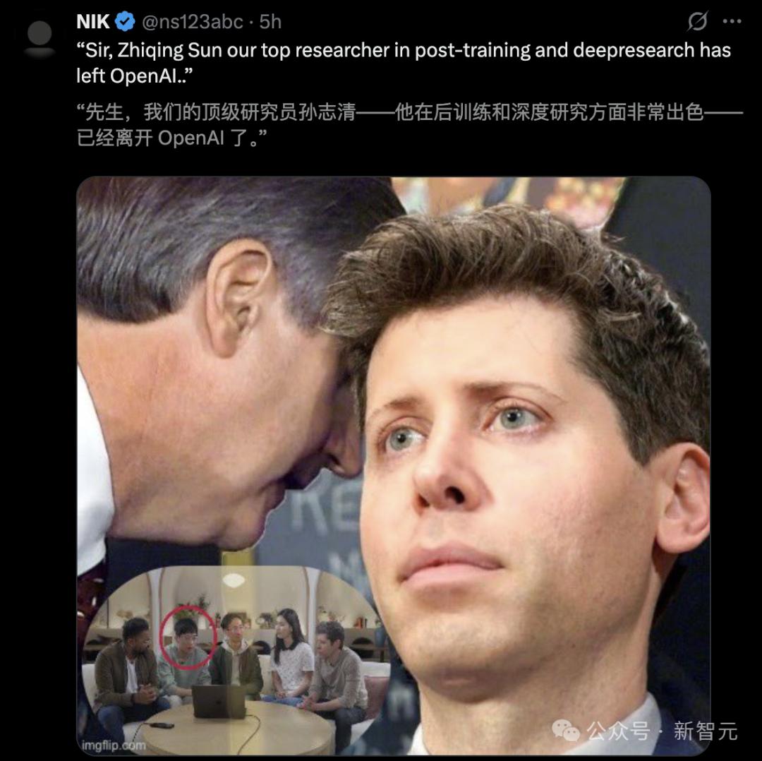Open the @ns123abc handle link

point(192,22)
